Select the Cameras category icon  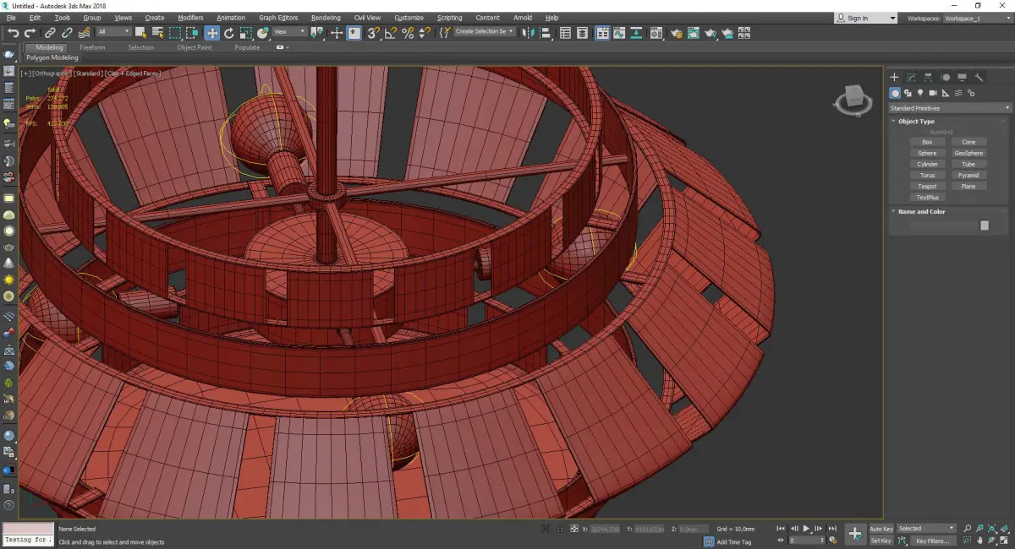click(x=933, y=93)
